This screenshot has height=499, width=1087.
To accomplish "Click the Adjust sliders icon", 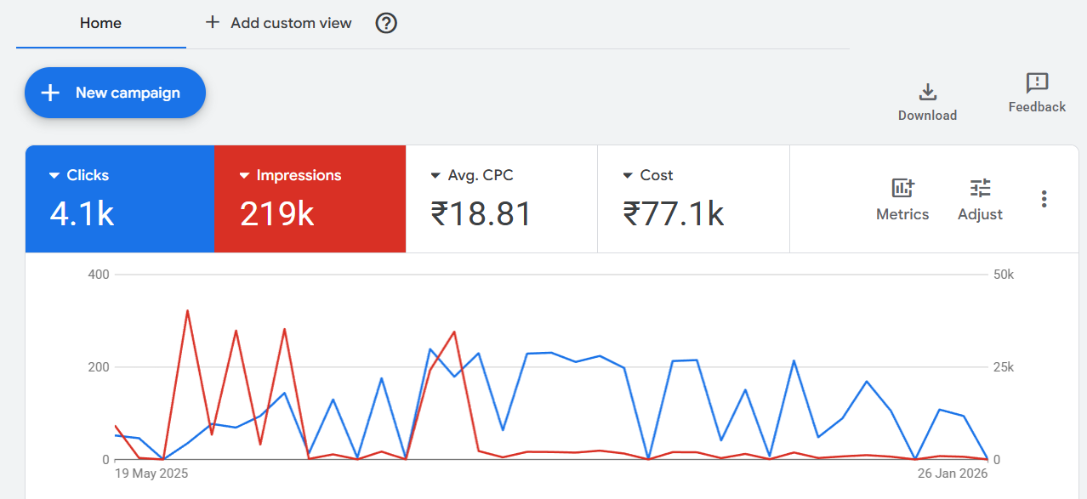I will coord(980,188).
